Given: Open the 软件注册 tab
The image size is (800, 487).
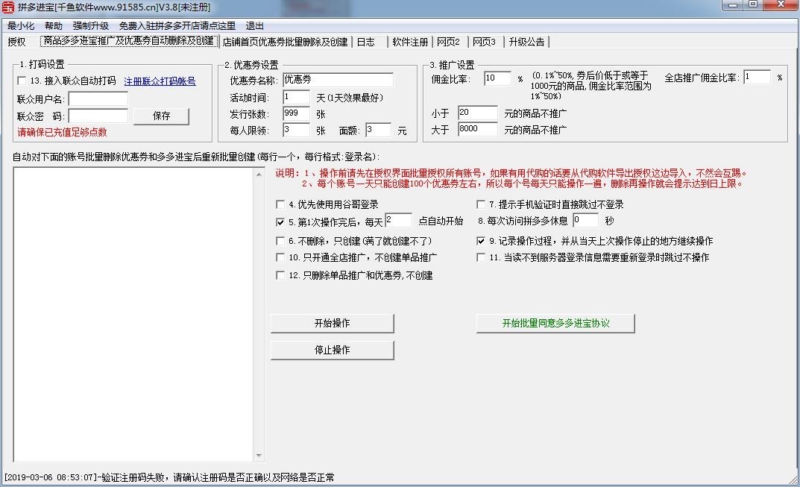Looking at the screenshot, I should pos(410,42).
